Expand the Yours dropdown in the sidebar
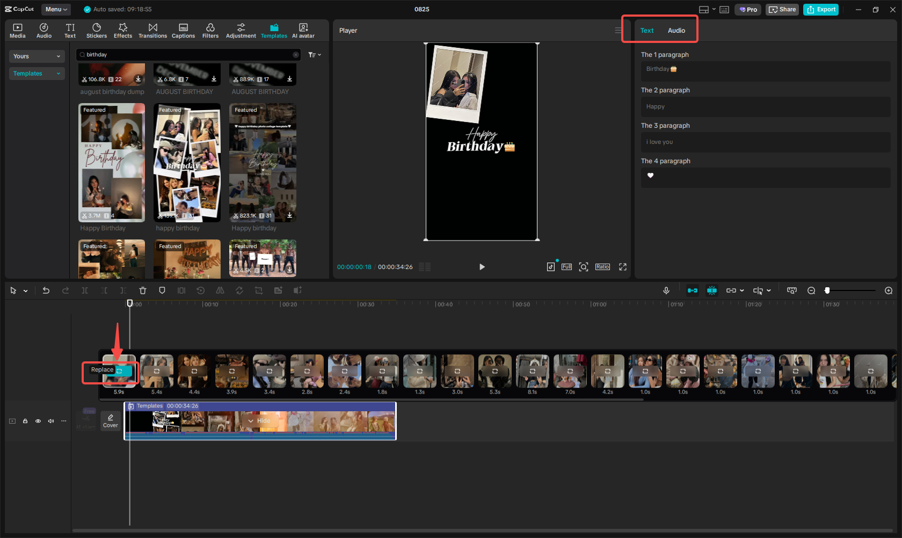The height and width of the screenshot is (538, 902). (x=37, y=56)
